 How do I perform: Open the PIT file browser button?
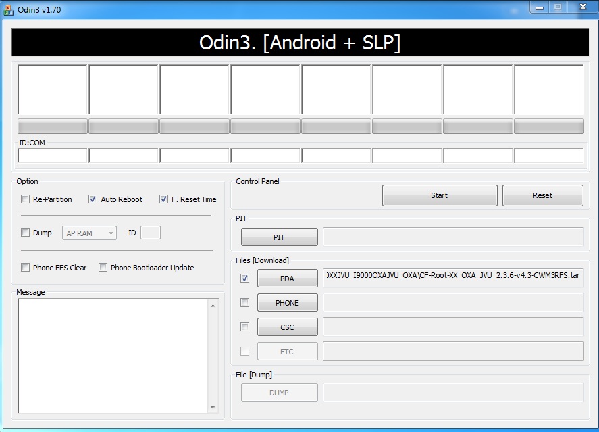[x=280, y=237]
